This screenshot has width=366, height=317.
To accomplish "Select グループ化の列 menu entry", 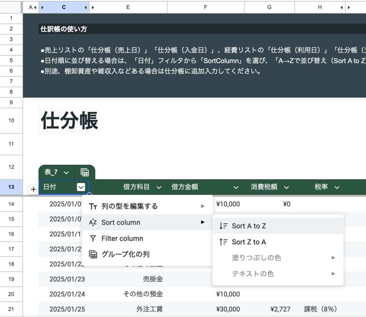I will pos(147,254).
